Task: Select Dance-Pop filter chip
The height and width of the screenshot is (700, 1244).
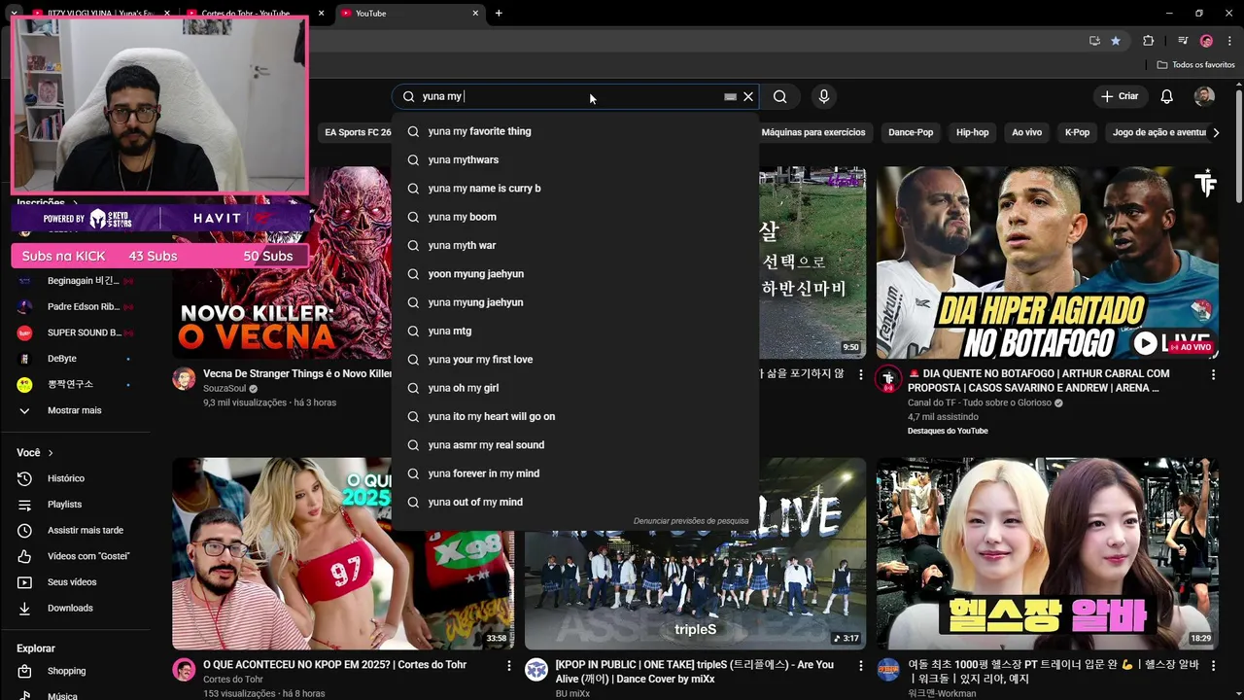Action: click(911, 132)
